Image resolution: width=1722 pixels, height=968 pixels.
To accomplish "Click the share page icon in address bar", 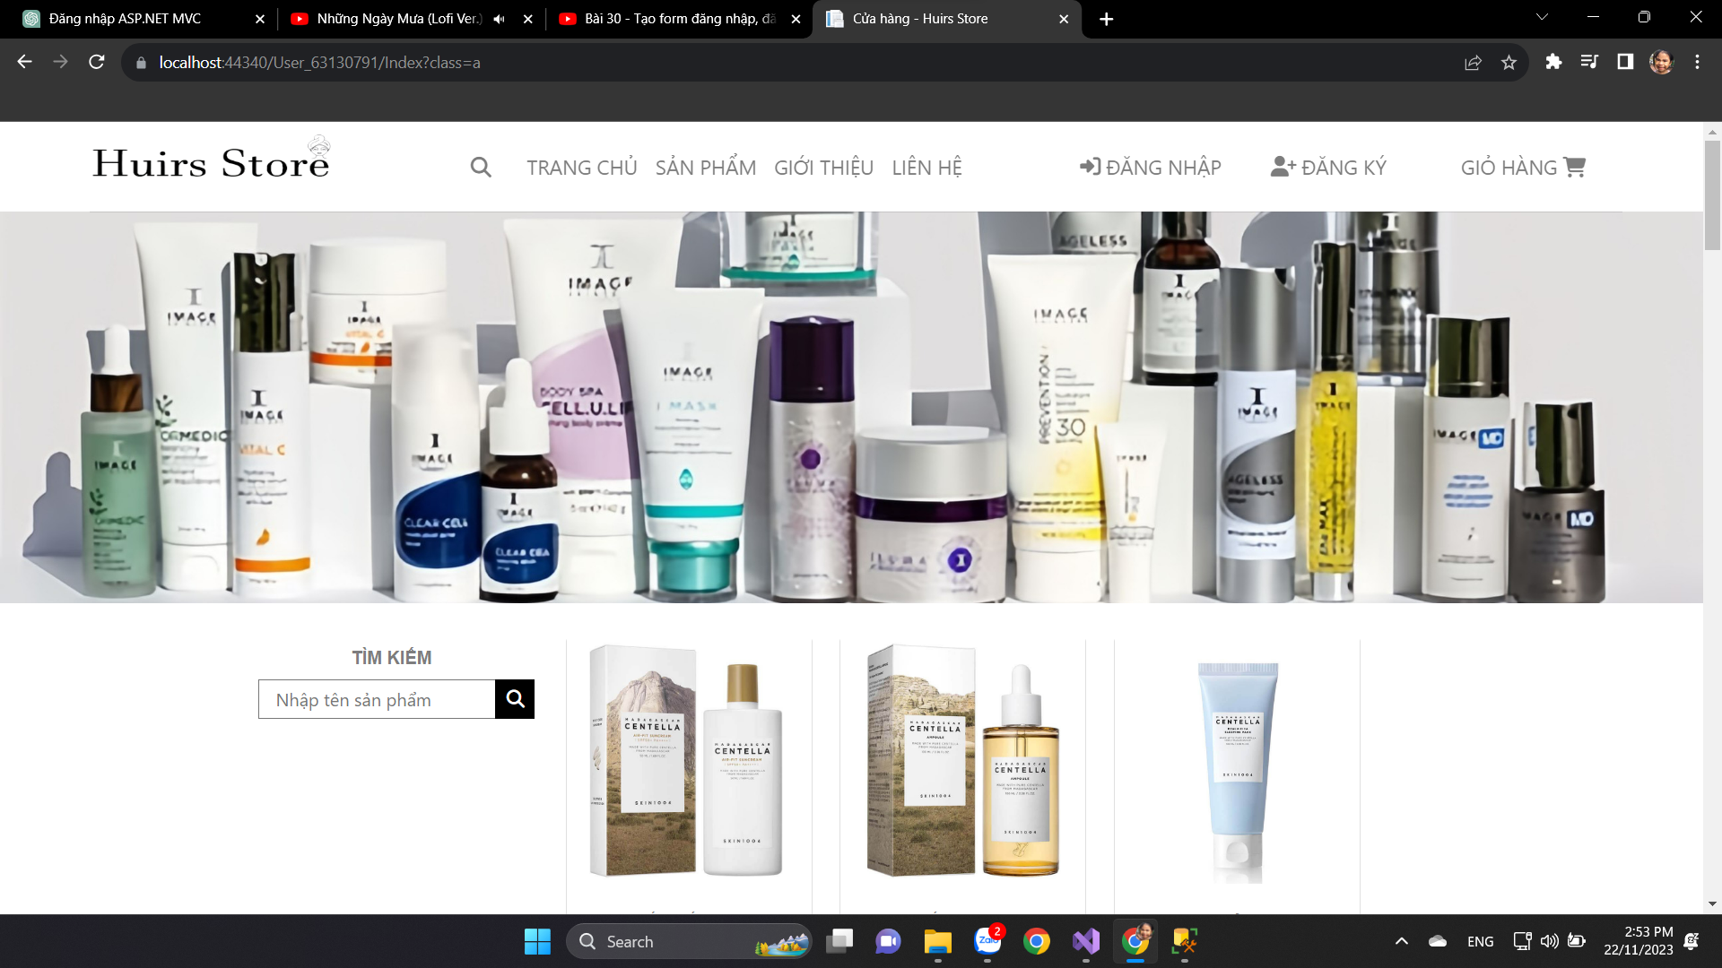I will pyautogui.click(x=1473, y=63).
